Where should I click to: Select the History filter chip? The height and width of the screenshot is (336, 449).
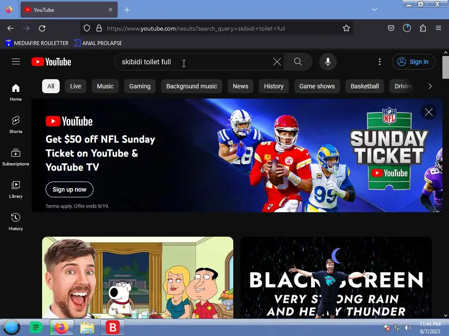(x=274, y=86)
